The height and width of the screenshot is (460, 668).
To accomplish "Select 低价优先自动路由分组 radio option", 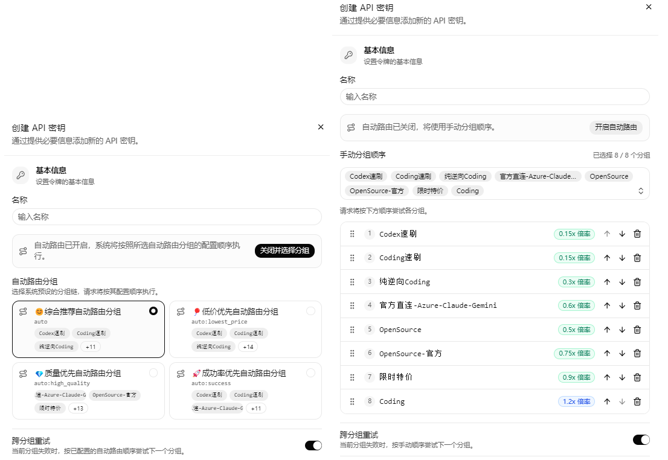I will pyautogui.click(x=310, y=311).
